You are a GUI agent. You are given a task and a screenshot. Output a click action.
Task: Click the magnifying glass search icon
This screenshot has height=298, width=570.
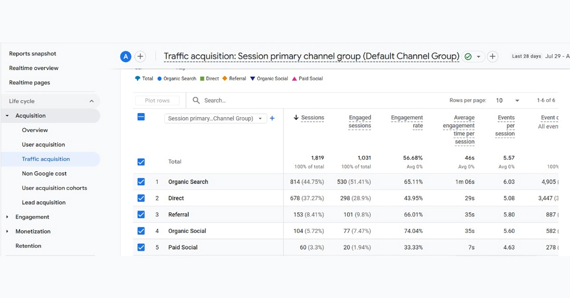click(196, 101)
